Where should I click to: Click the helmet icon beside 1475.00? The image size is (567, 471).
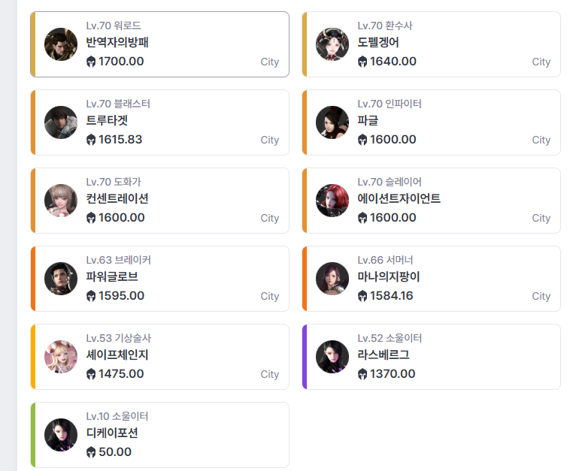tap(91, 374)
